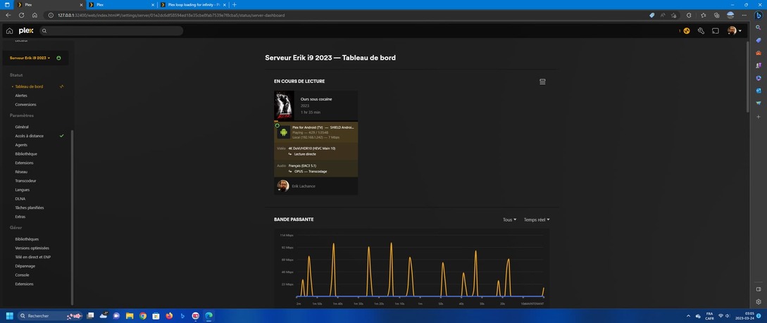The width and height of the screenshot is (767, 323).
Task: Open Accès à distance settings
Action: point(30,136)
